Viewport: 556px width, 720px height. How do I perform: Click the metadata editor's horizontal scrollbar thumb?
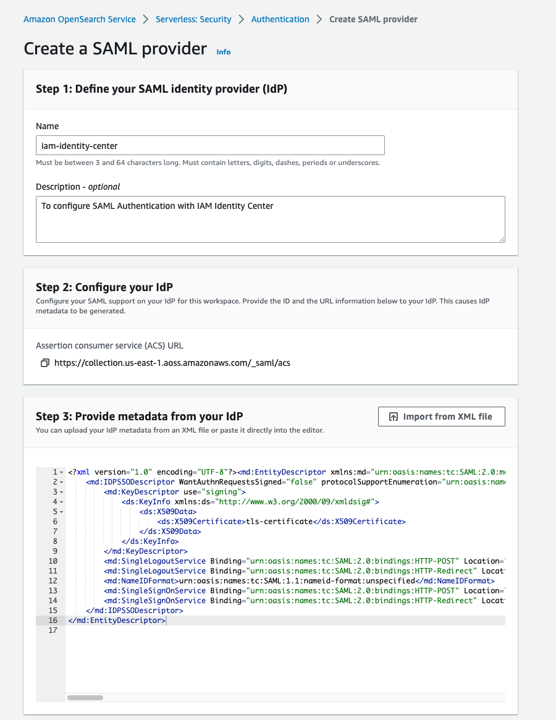(85, 698)
